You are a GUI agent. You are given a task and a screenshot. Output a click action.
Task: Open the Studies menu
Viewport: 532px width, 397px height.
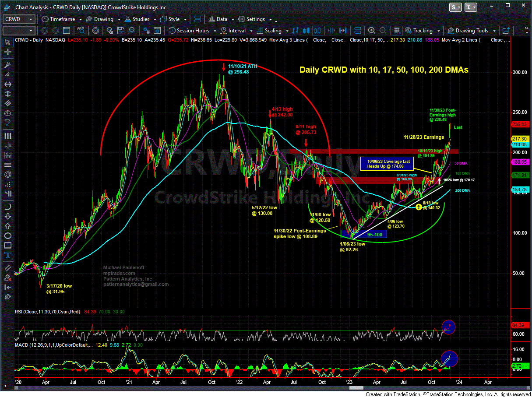[x=137, y=19]
